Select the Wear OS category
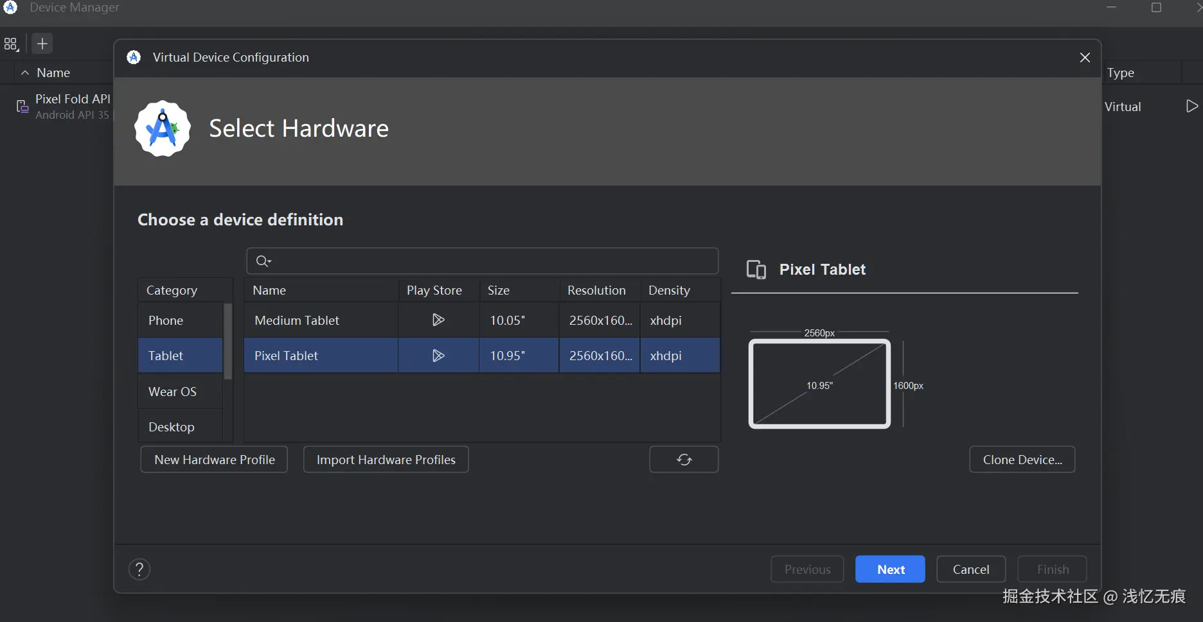The height and width of the screenshot is (622, 1203). [x=172, y=392]
